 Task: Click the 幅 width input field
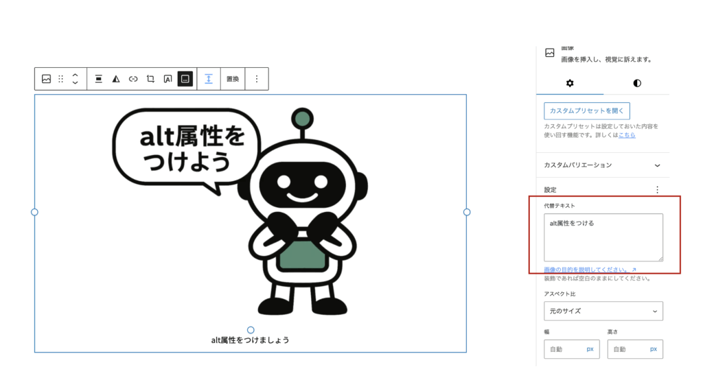[x=564, y=349]
